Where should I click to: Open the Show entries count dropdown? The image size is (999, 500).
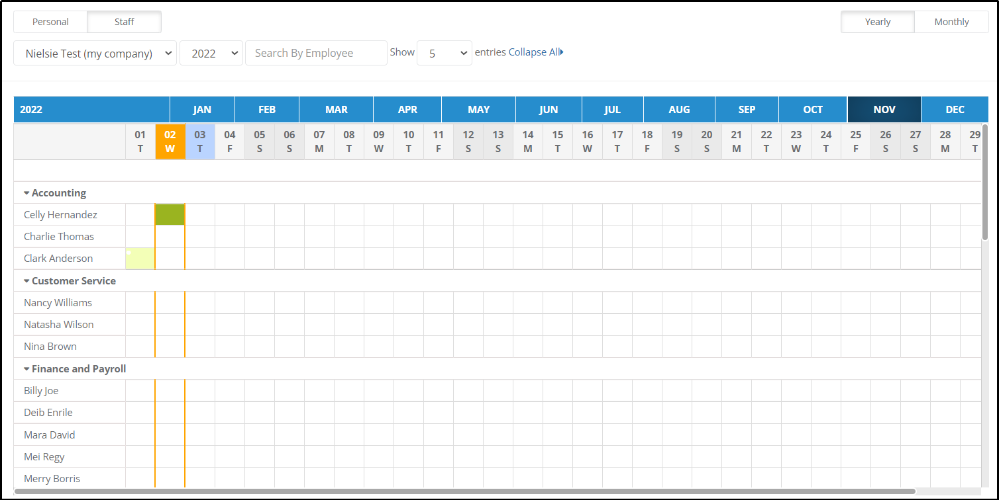pyautogui.click(x=444, y=54)
